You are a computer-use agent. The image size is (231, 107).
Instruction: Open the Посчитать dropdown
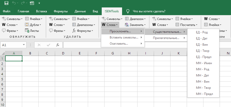tap(186, 25)
